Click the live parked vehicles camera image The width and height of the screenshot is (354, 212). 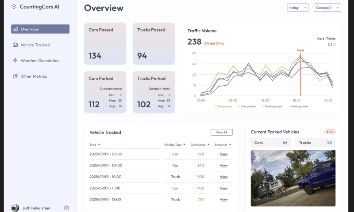coord(293,178)
